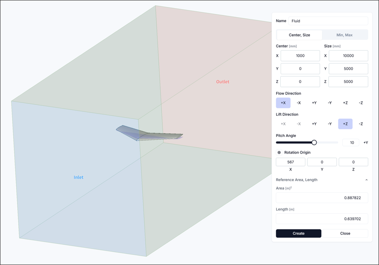Image resolution: width=379 pixels, height=265 pixels.
Task: Choose +Y as flow direction
Action: [x=314, y=103]
